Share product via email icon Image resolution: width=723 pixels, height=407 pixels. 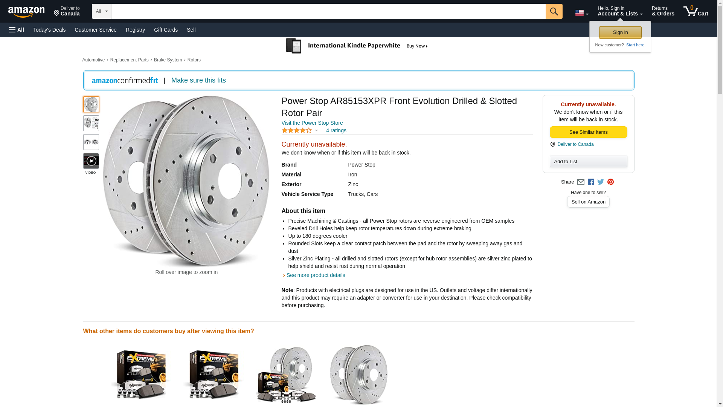click(x=581, y=182)
